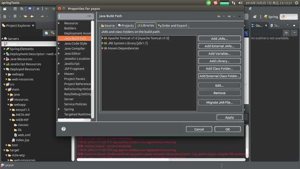Screen dimensions: 300x169
Task: Open the Order and Export tab
Action: click(173, 26)
